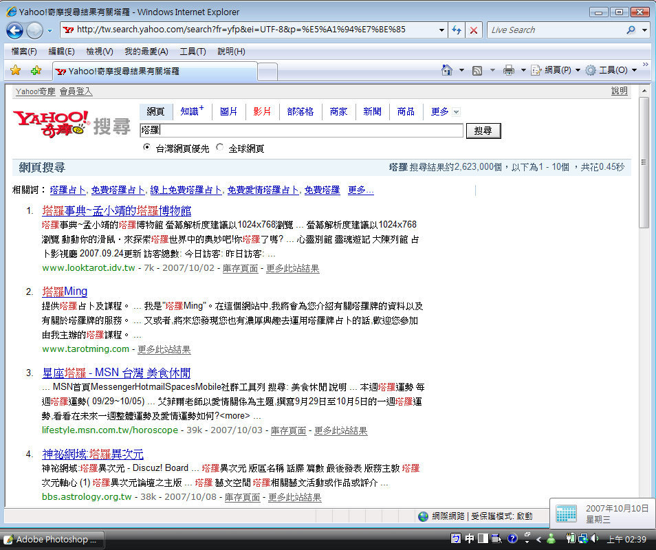Open the 我的最愛(A) menu
This screenshot has height=550, width=656.
[146, 52]
